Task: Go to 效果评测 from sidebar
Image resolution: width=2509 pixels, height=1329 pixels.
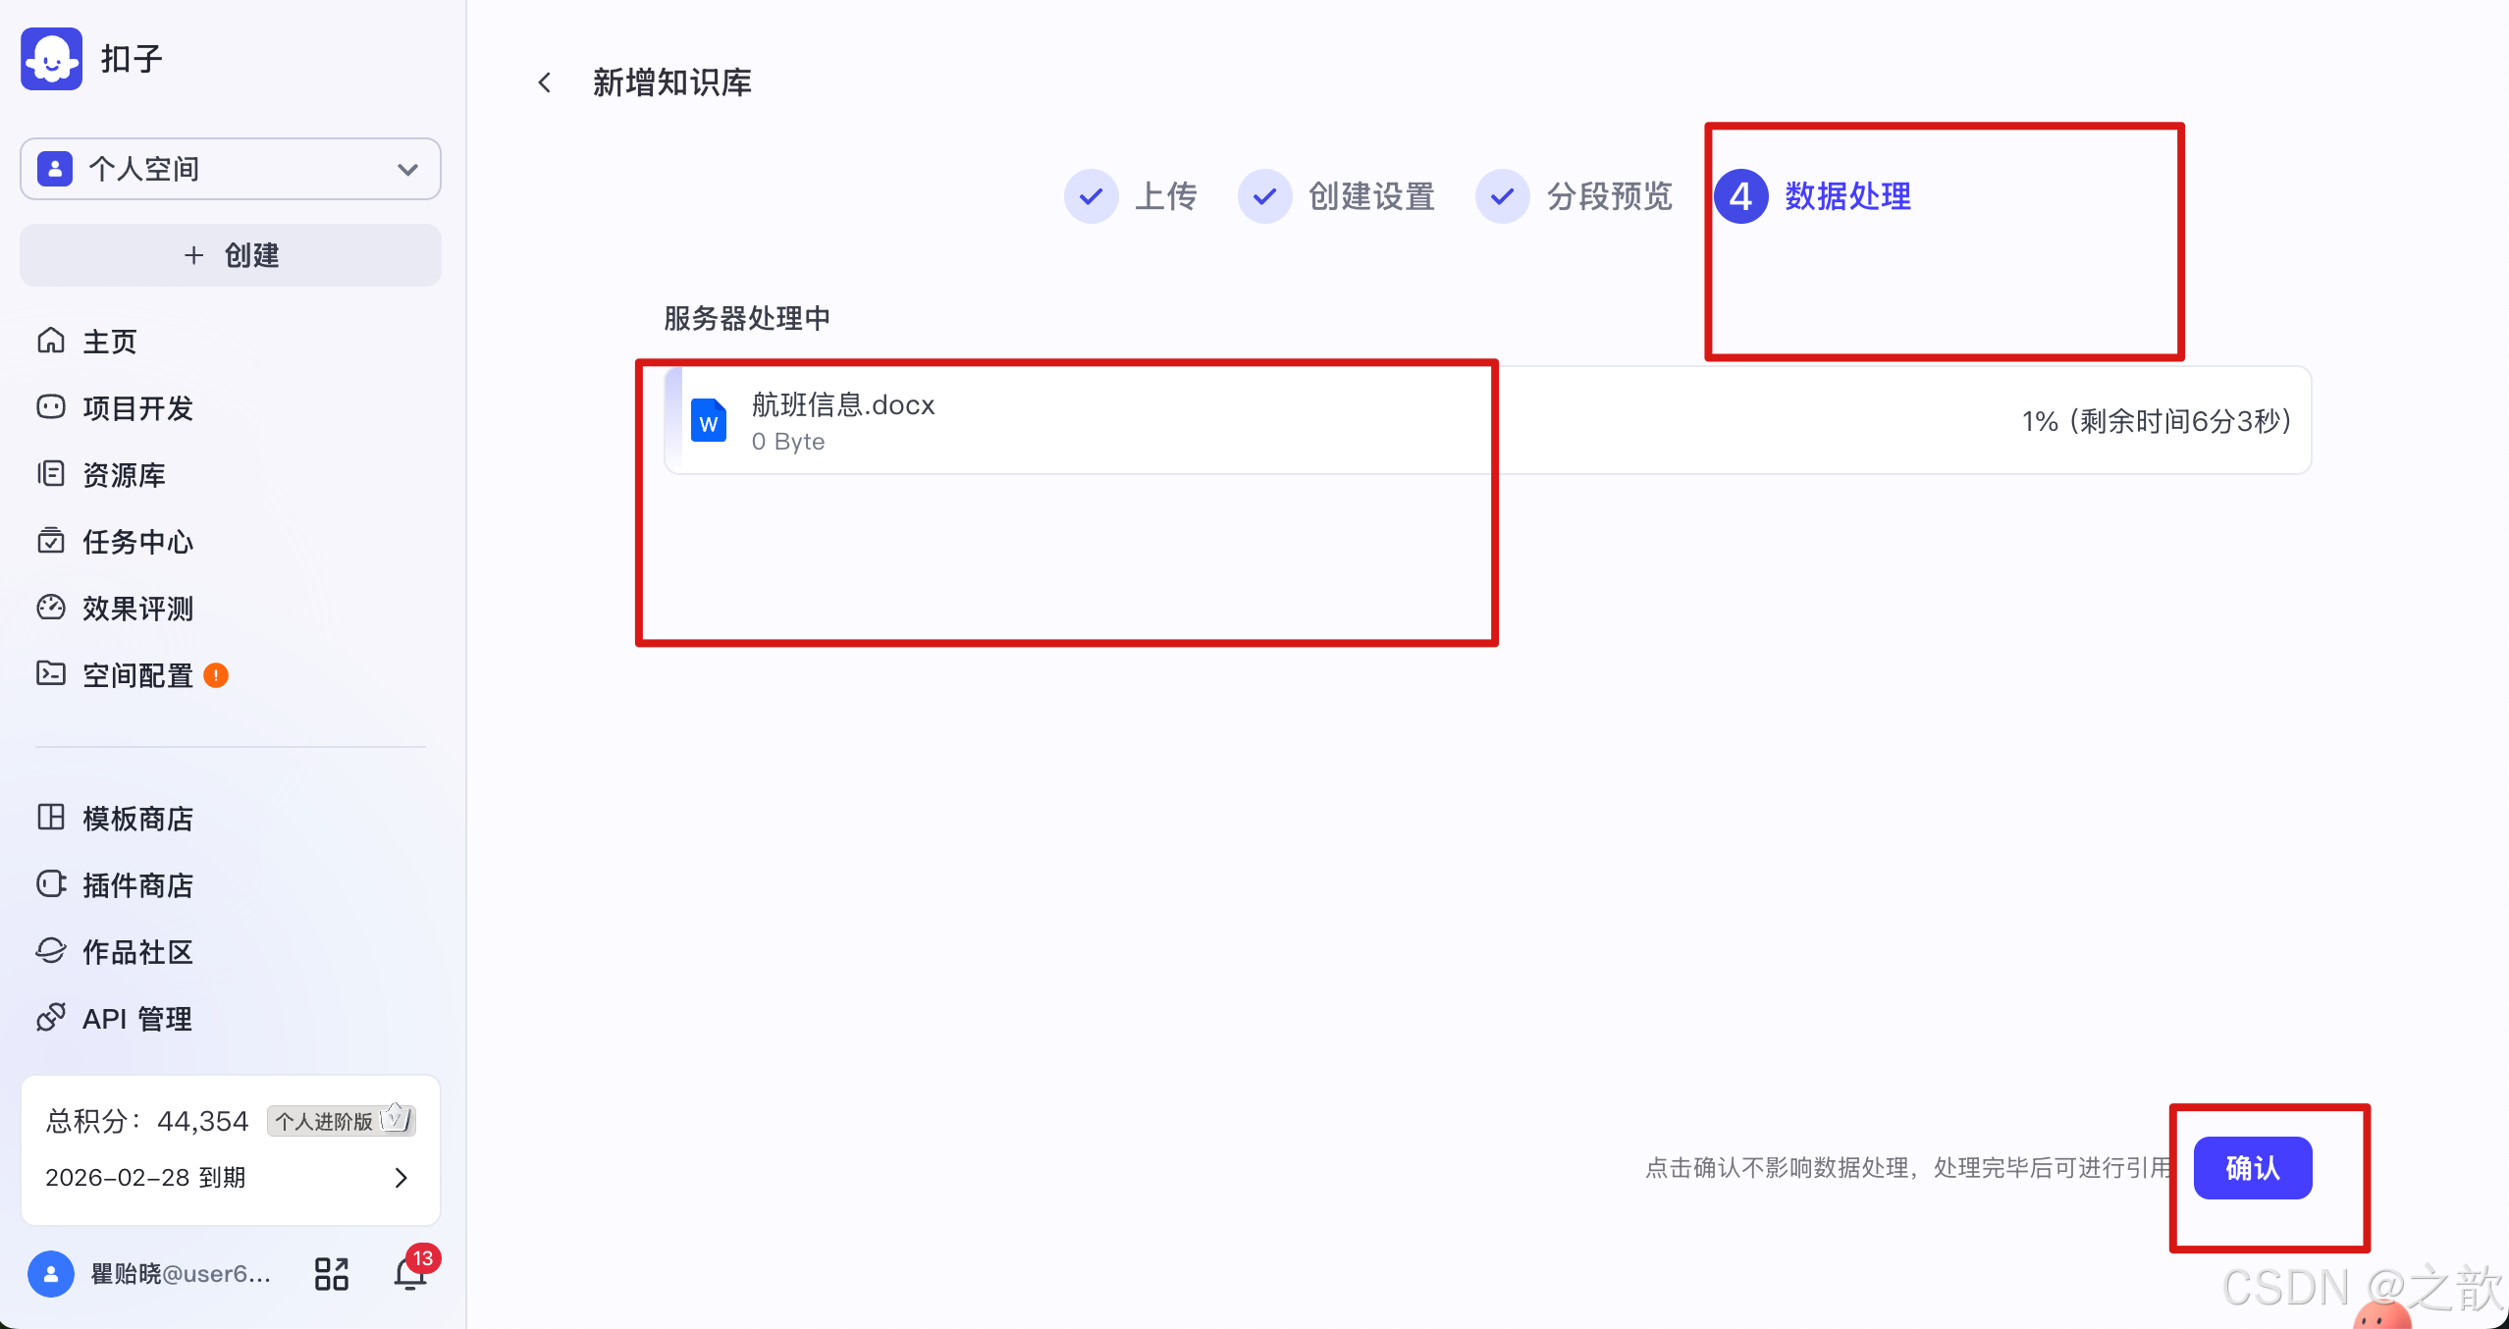Action: click(136, 609)
